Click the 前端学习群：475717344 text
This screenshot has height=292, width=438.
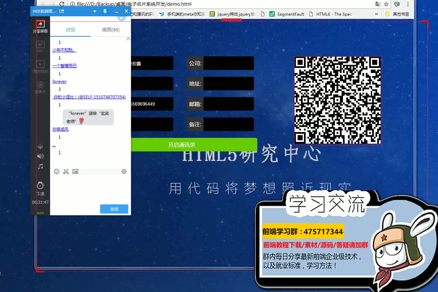pos(303,231)
